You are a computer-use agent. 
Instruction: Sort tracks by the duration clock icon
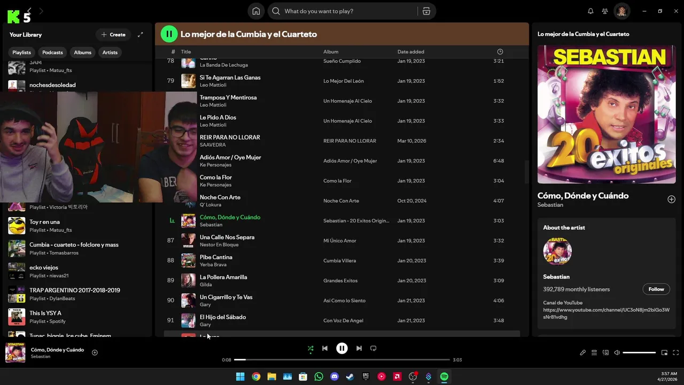point(500,52)
